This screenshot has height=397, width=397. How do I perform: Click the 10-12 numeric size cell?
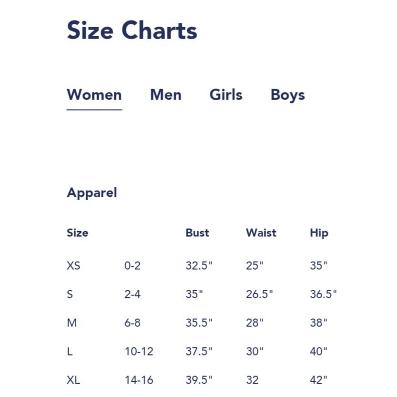139,351
